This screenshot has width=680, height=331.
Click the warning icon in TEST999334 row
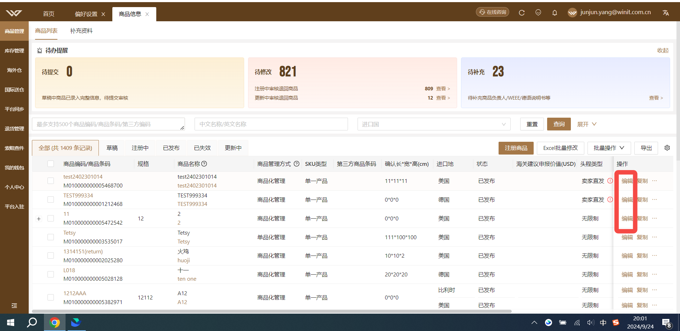tap(610, 200)
